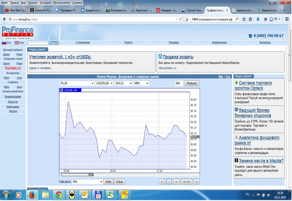Open the SOLID chart style dropdown
Image resolution: width=292 pixels, height=201 pixels.
point(123,83)
